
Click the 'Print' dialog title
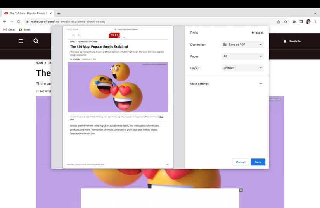point(194,33)
